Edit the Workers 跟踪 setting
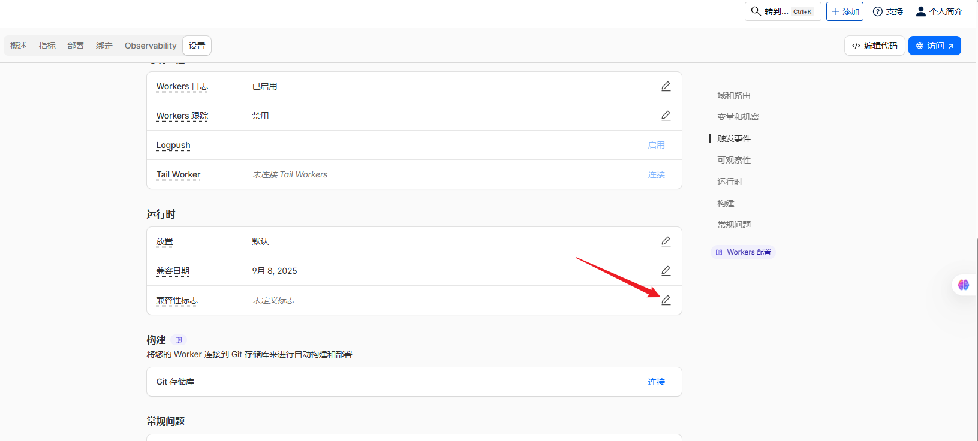Viewport: 978px width, 441px height. coord(666,116)
